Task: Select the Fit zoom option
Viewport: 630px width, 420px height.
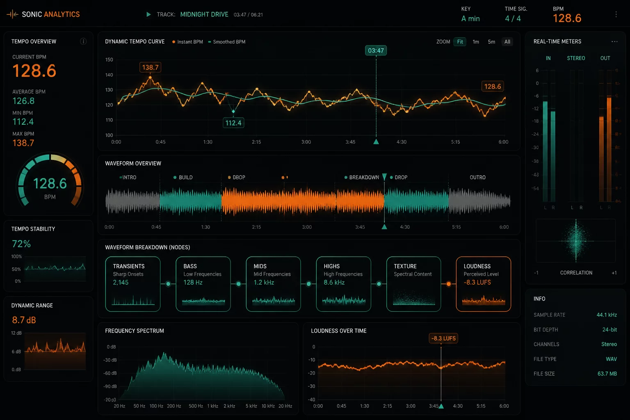Action: (x=460, y=42)
